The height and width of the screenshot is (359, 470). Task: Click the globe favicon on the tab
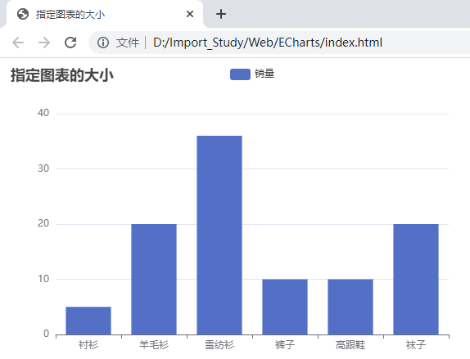tap(23, 14)
